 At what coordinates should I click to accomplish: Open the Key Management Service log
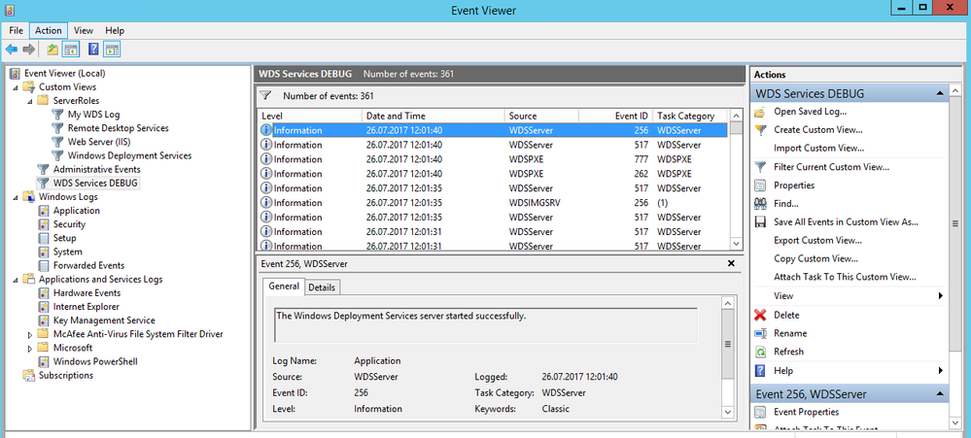[x=104, y=320]
